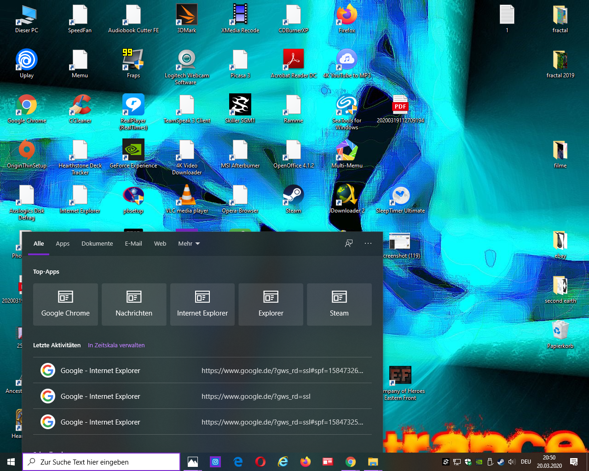589x471 pixels.
Task: Select the VLC media player icon
Action: tap(187, 199)
